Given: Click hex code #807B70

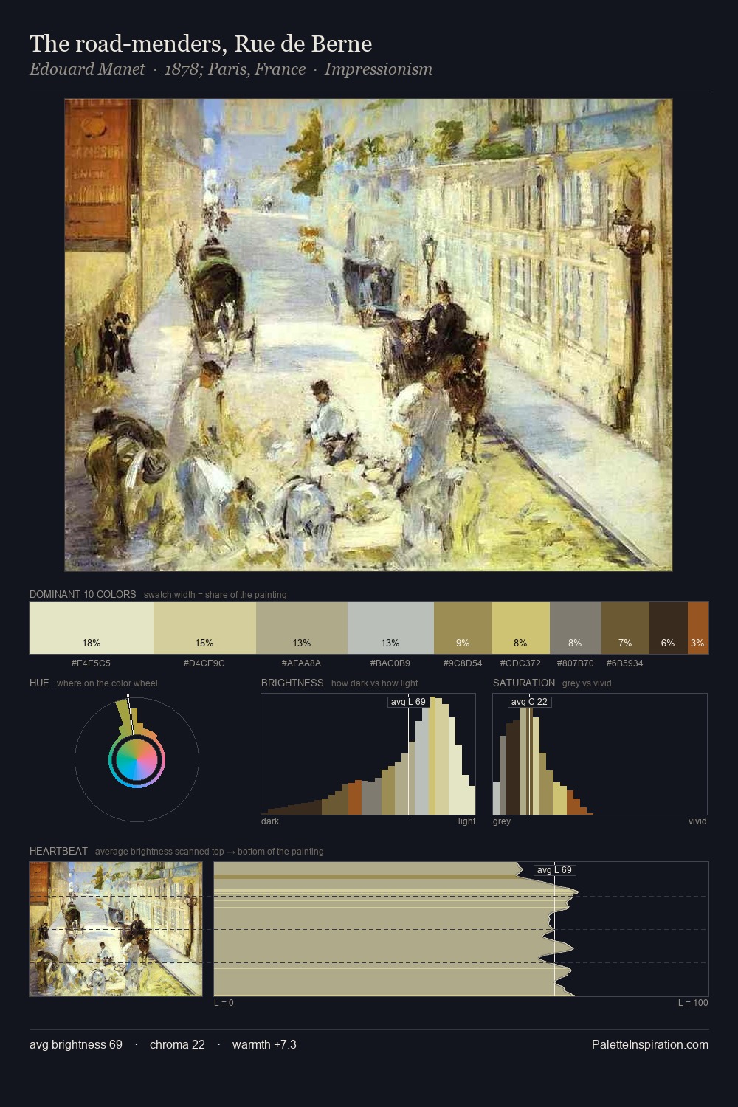Looking at the screenshot, I should pos(576,663).
